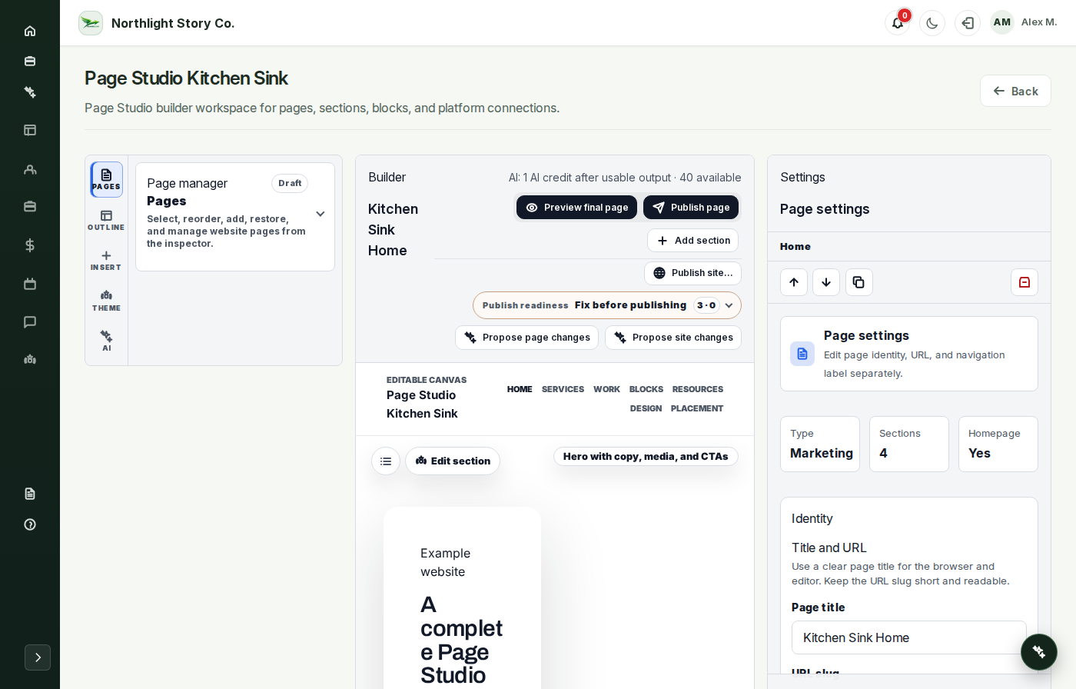Open the calendar icon in left sidebar

coord(30,284)
